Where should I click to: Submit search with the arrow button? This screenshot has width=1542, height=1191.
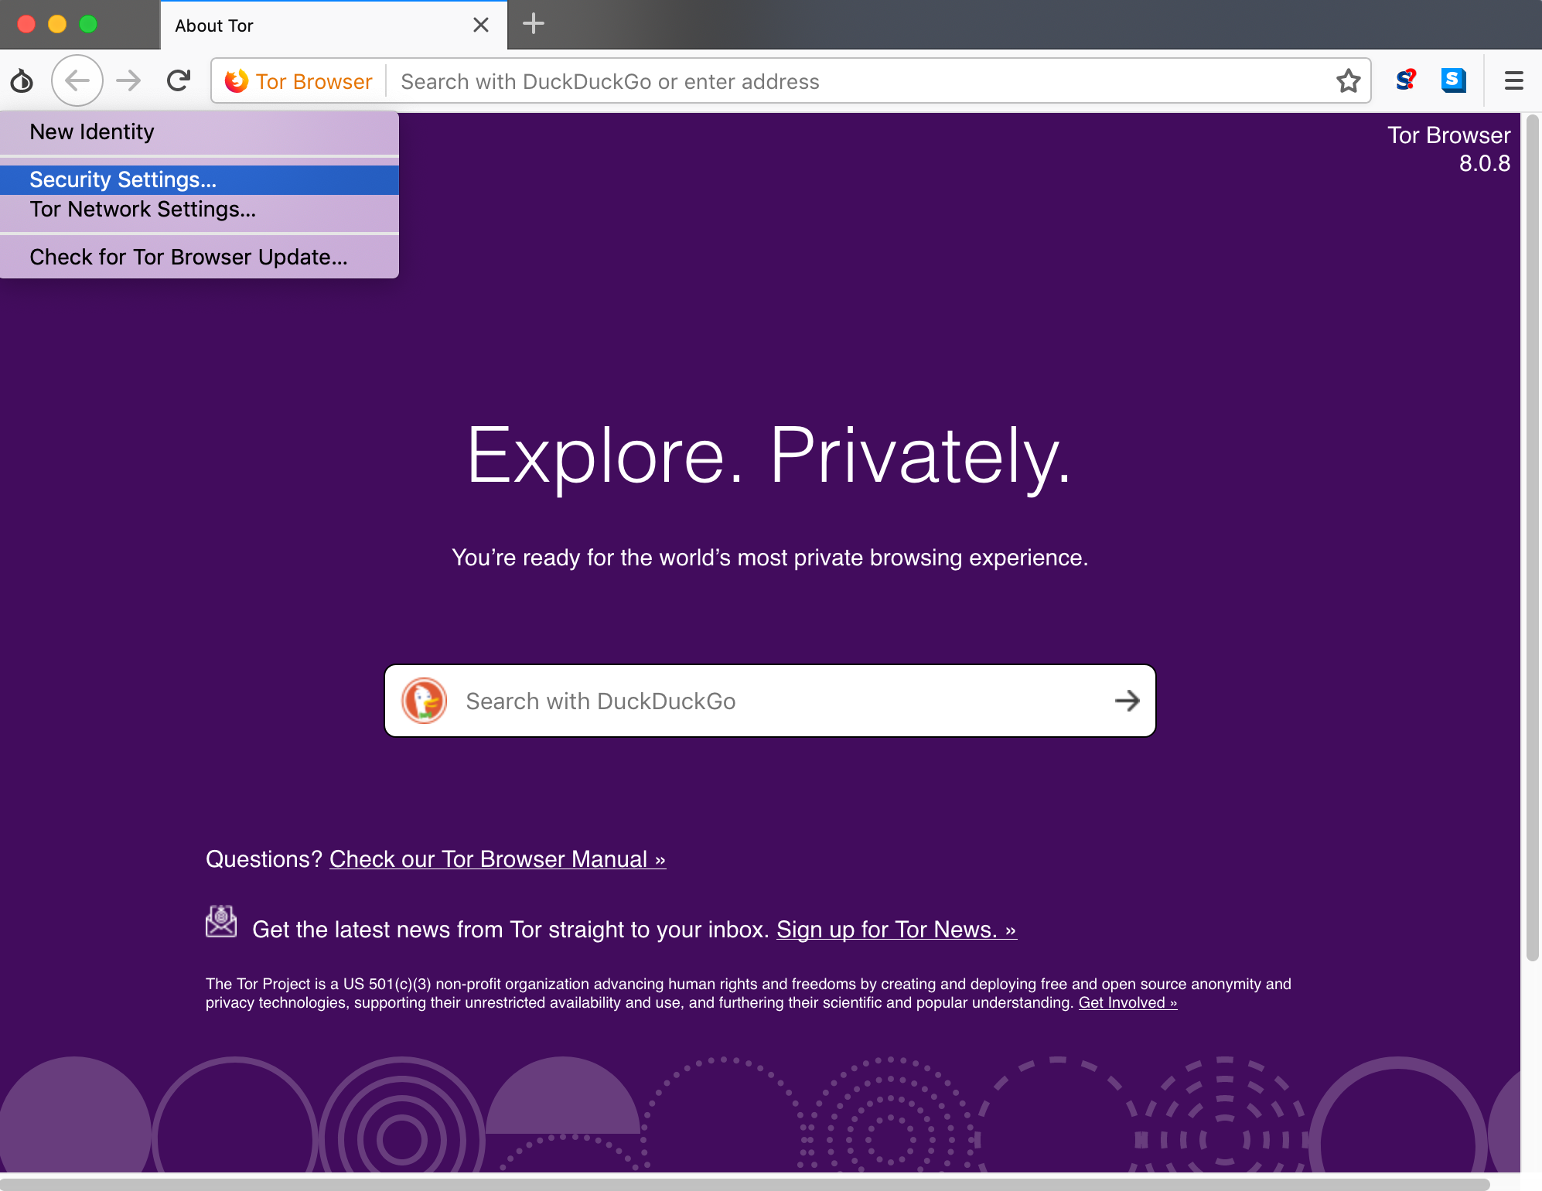1127,701
